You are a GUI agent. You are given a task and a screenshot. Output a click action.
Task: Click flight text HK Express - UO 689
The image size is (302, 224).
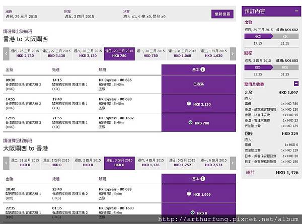click(115, 189)
